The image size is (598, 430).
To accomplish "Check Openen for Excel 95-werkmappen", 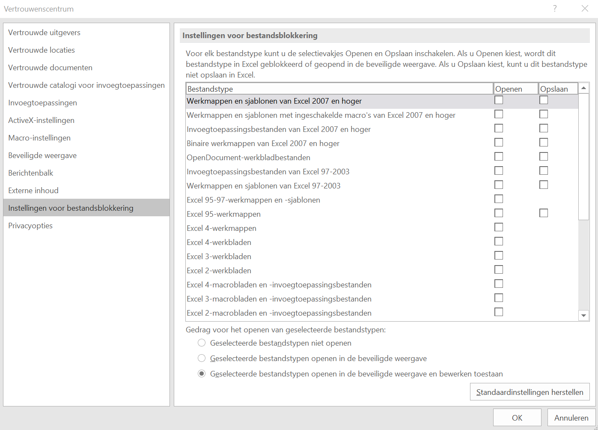I will [499, 213].
